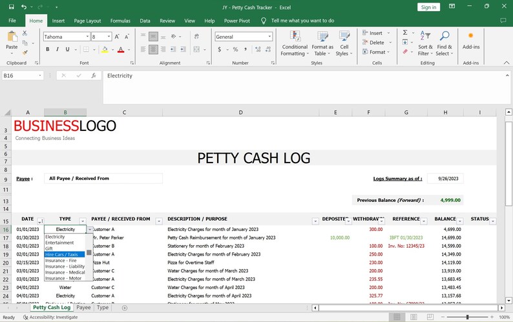Image resolution: width=513 pixels, height=322 pixels.
Task: Switch to the Type sheet tab
Action: pyautogui.click(x=102, y=307)
